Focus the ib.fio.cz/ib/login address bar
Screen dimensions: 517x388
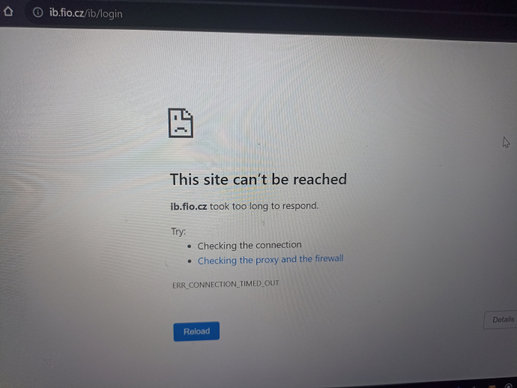pyautogui.click(x=270, y=13)
